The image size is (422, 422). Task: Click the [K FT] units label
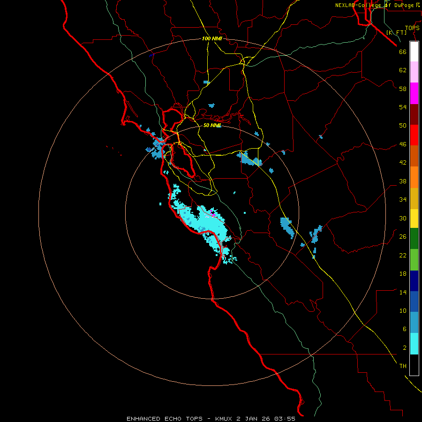click(396, 32)
